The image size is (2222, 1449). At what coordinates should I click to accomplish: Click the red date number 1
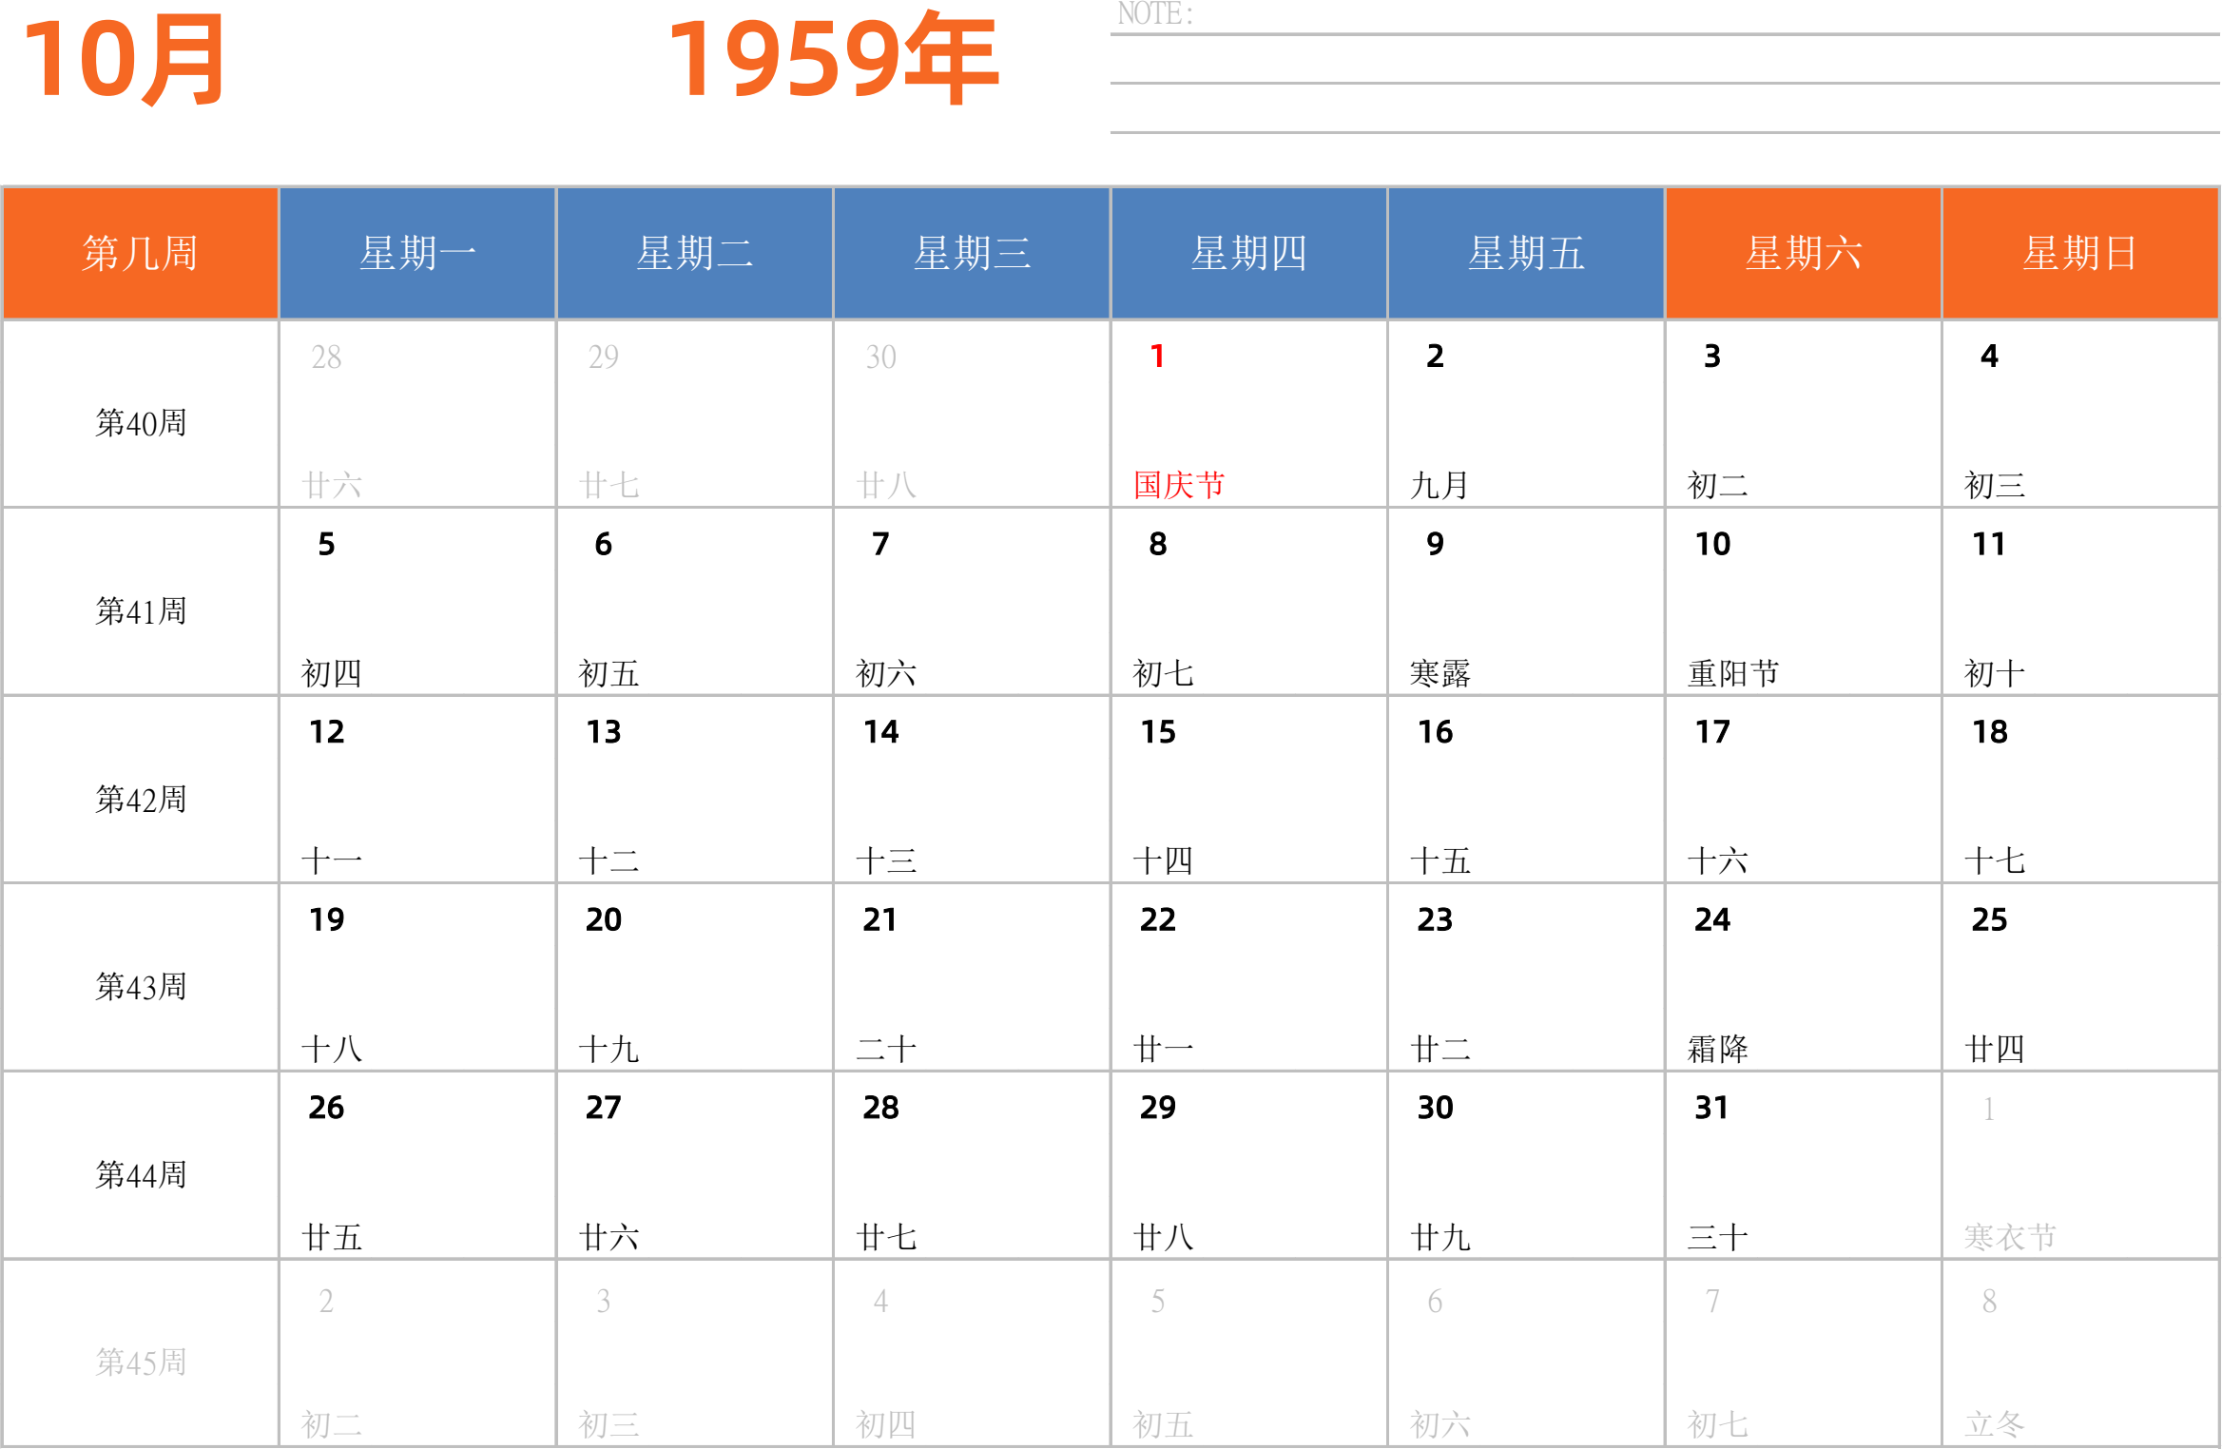pyautogui.click(x=1157, y=357)
